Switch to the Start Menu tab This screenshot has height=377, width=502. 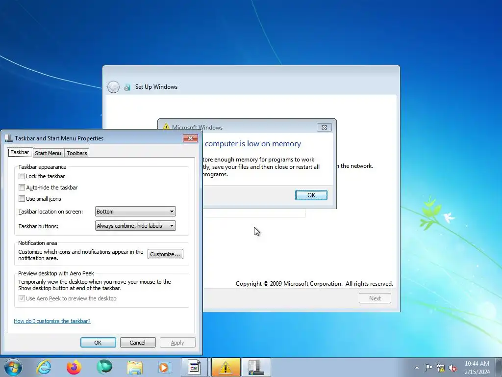coord(48,153)
